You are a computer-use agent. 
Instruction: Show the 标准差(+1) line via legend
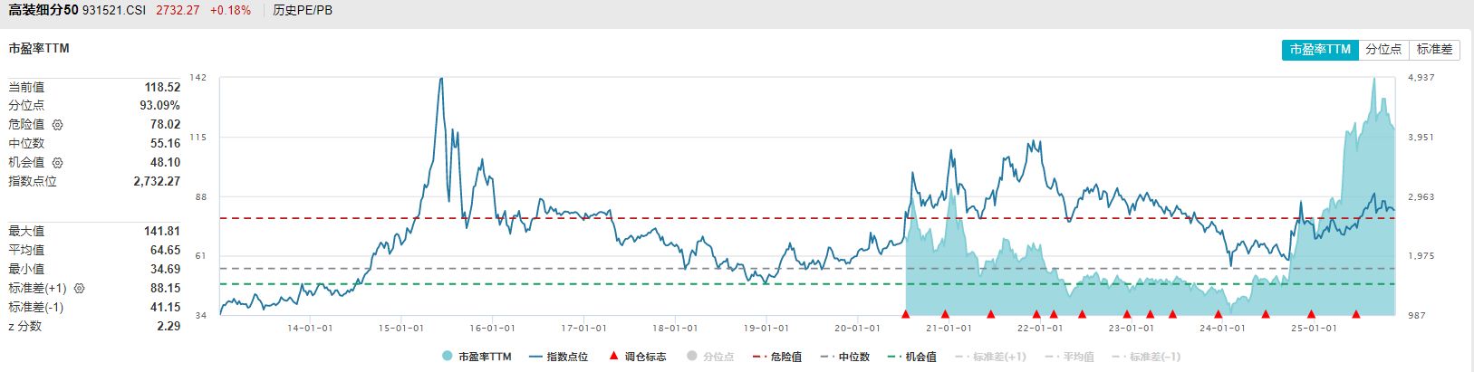coord(990,357)
